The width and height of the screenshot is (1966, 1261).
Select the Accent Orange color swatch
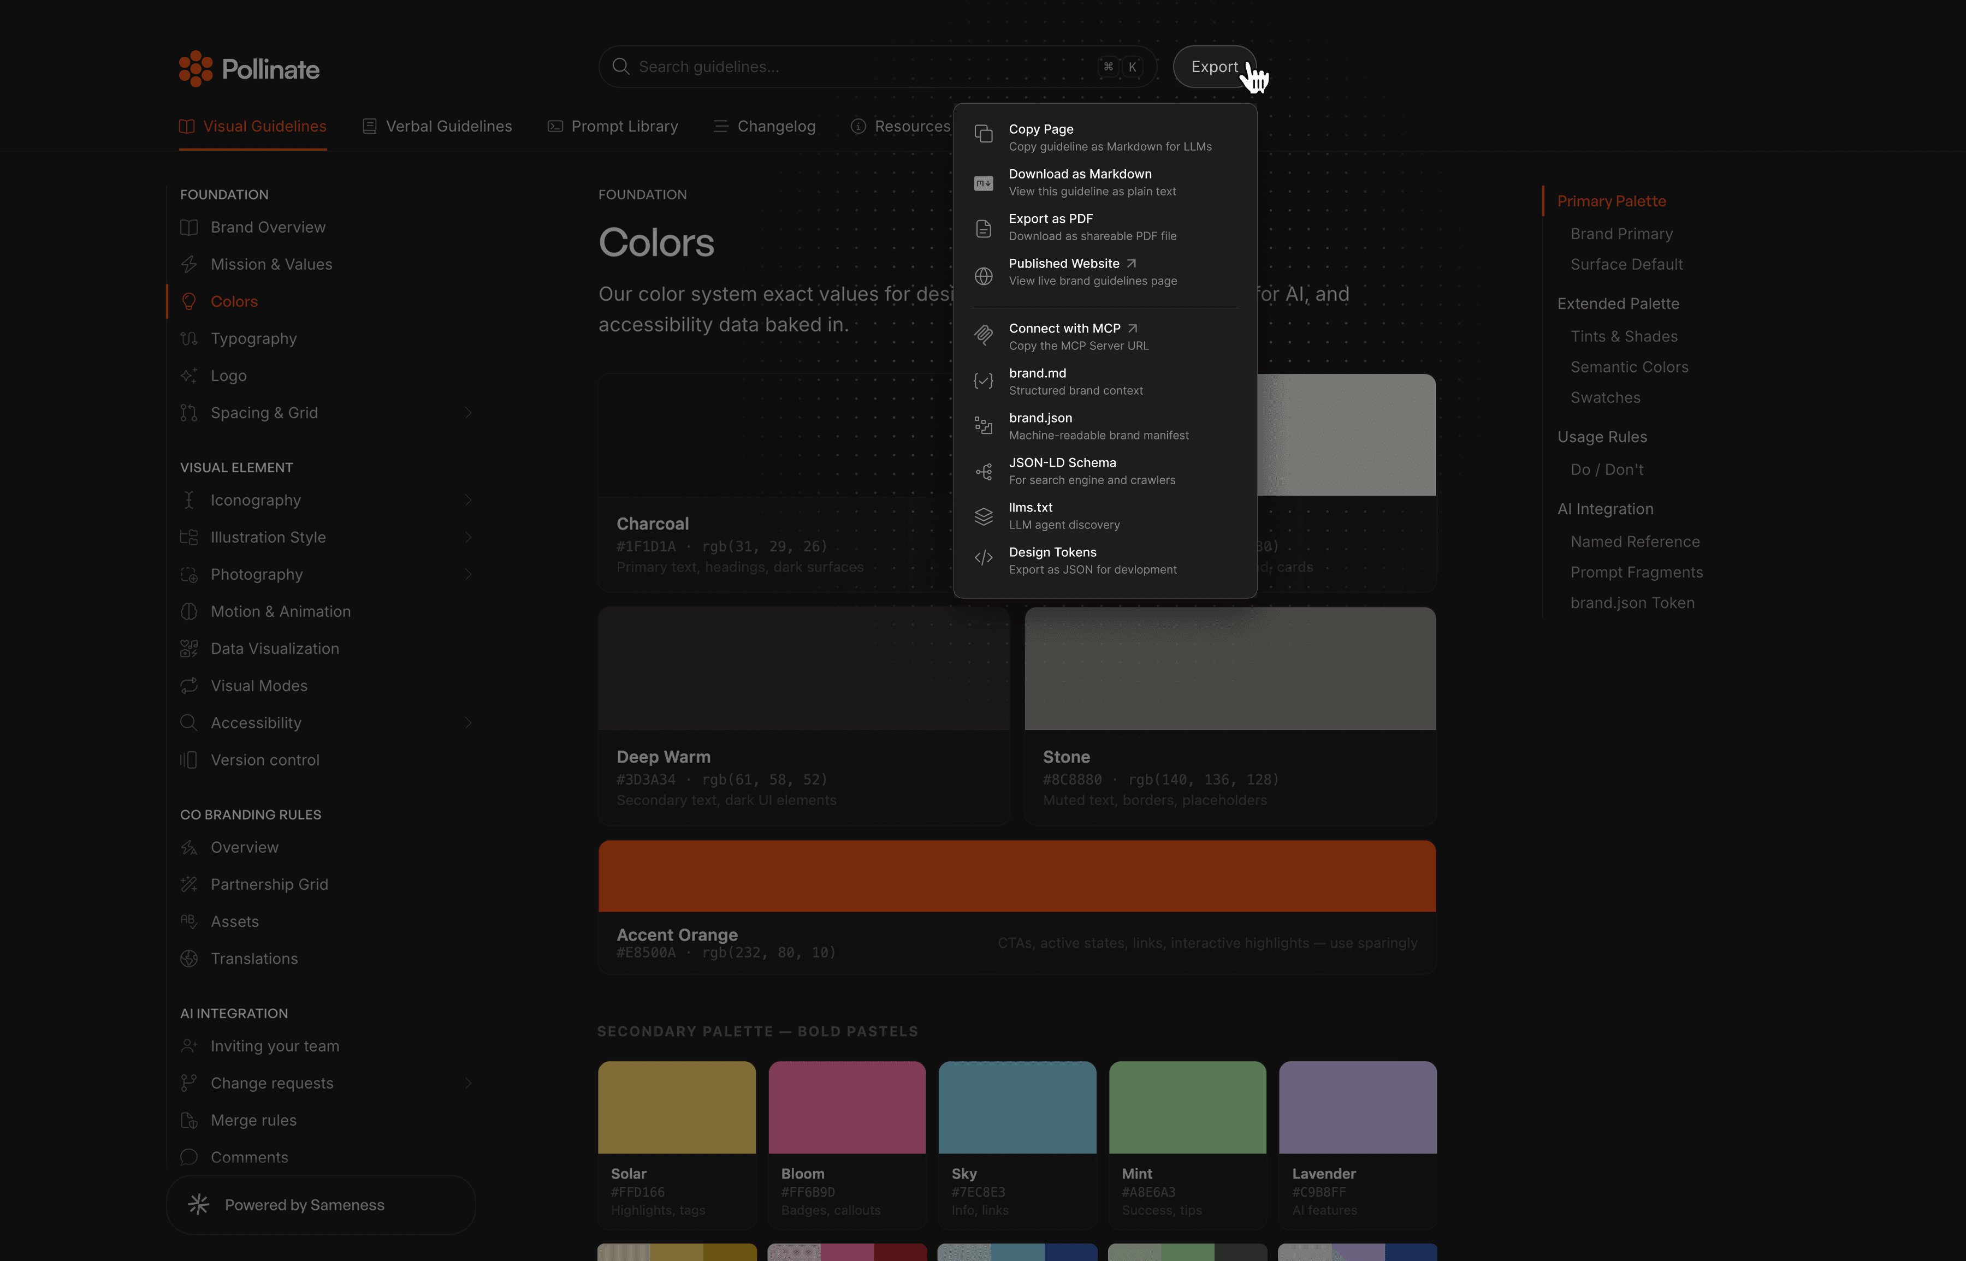click(x=1017, y=876)
